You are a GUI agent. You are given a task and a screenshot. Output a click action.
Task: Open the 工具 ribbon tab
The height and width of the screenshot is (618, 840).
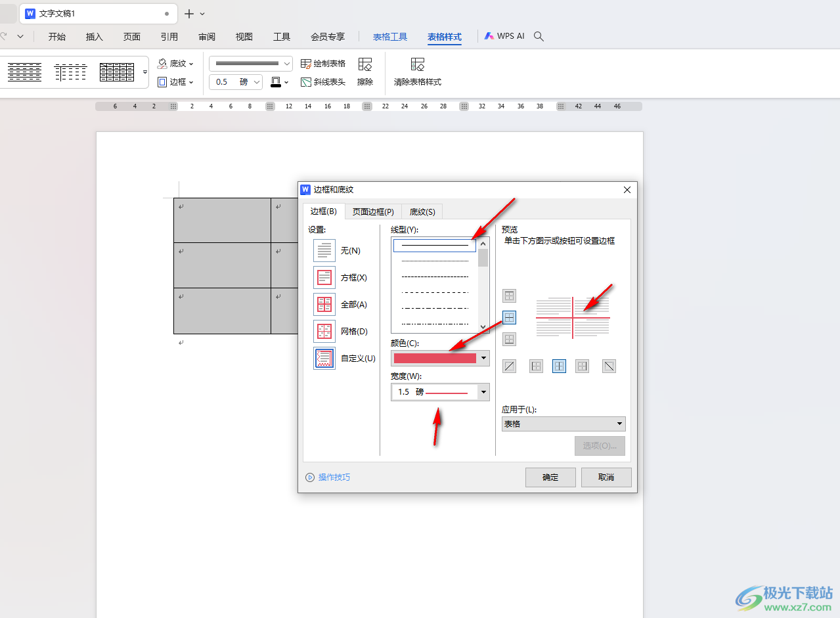pos(282,37)
